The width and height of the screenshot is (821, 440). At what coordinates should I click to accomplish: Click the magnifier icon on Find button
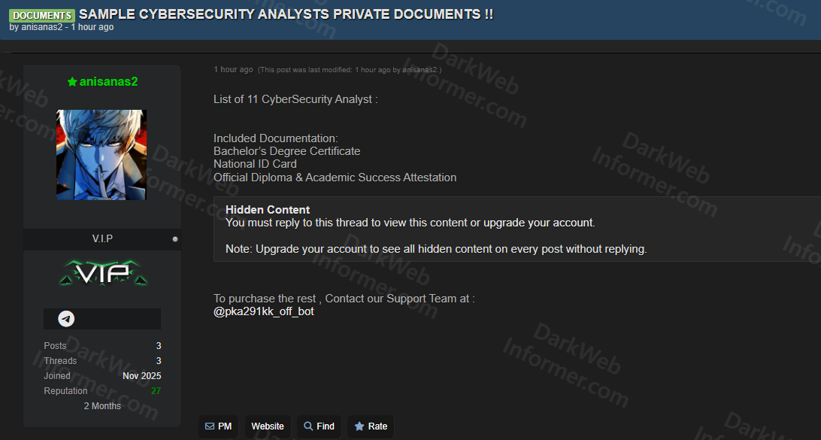[308, 426]
